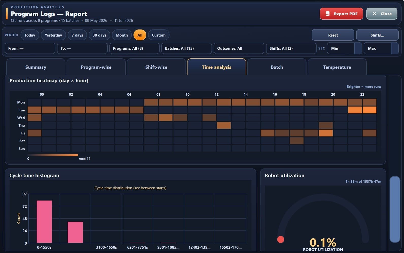Select the Today period filter
This screenshot has width=404, height=253.
point(30,35)
